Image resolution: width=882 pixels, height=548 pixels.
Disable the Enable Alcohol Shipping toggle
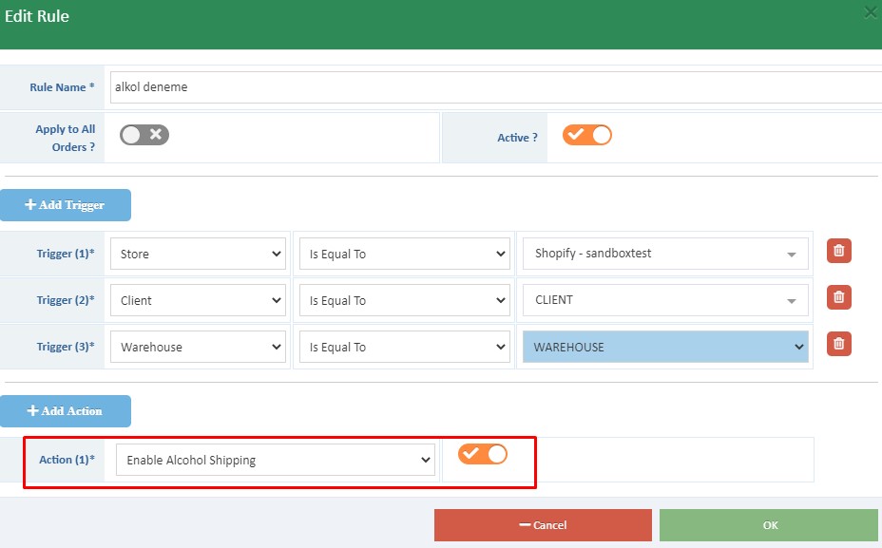tap(482, 454)
